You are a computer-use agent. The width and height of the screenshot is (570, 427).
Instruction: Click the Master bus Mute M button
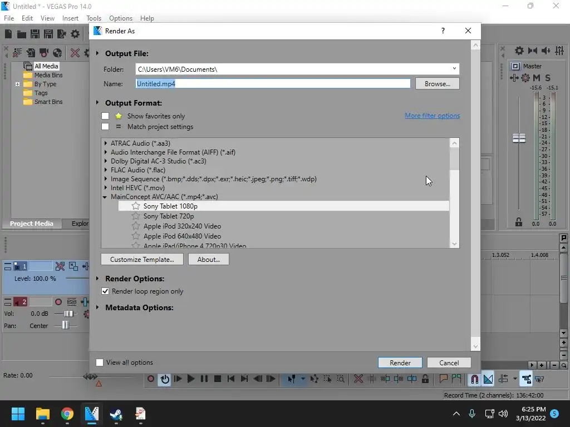537,78
